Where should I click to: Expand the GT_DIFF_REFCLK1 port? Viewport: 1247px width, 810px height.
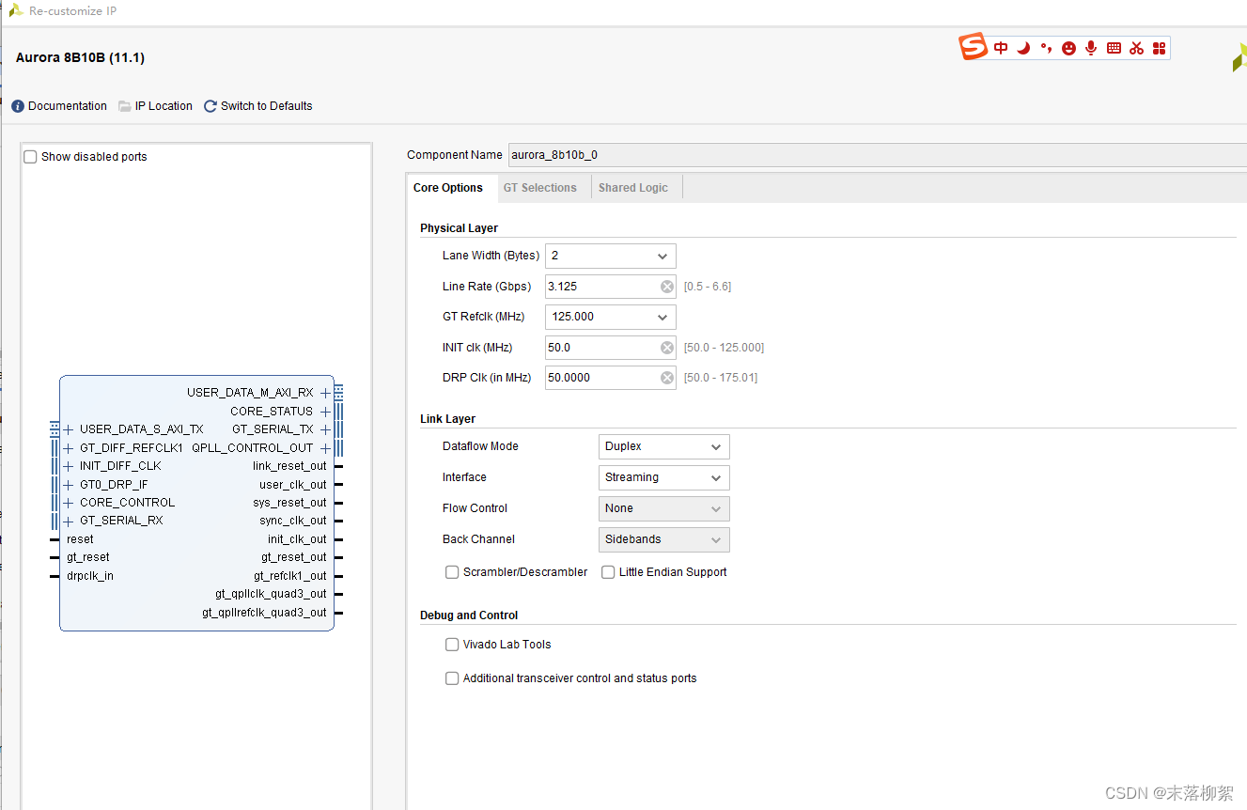(69, 448)
